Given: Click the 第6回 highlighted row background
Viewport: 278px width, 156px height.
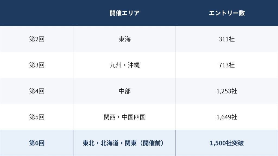Looking at the screenshot, I should pos(139,143).
